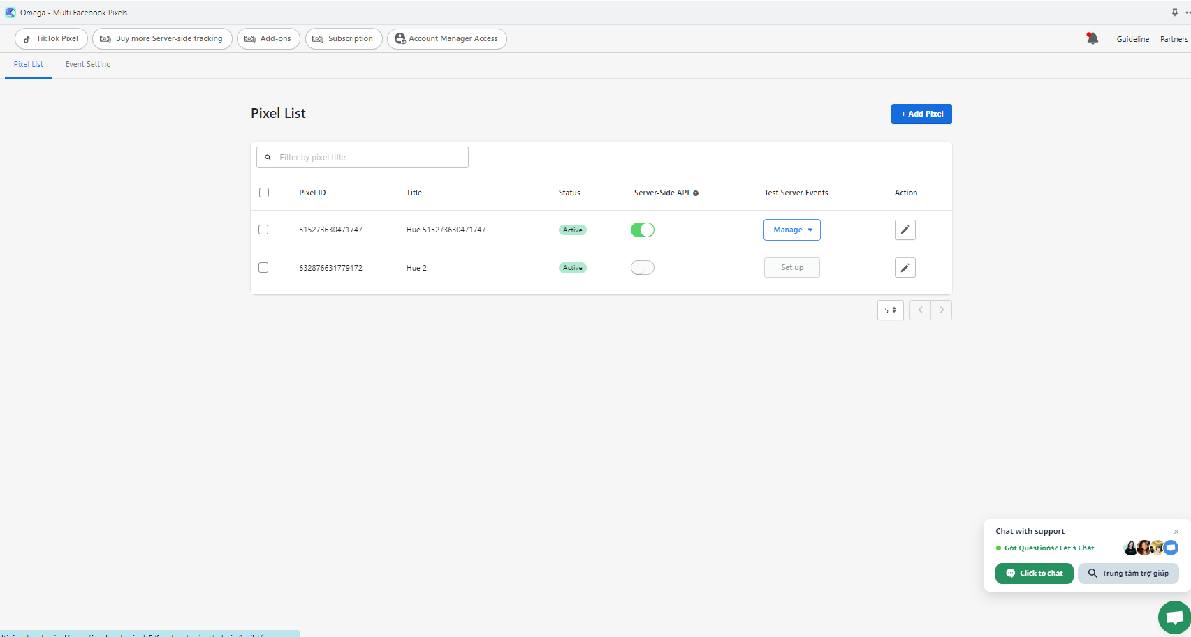Edit pixel 515273630471747 with pencil icon
The height and width of the screenshot is (637, 1191).
tap(905, 230)
